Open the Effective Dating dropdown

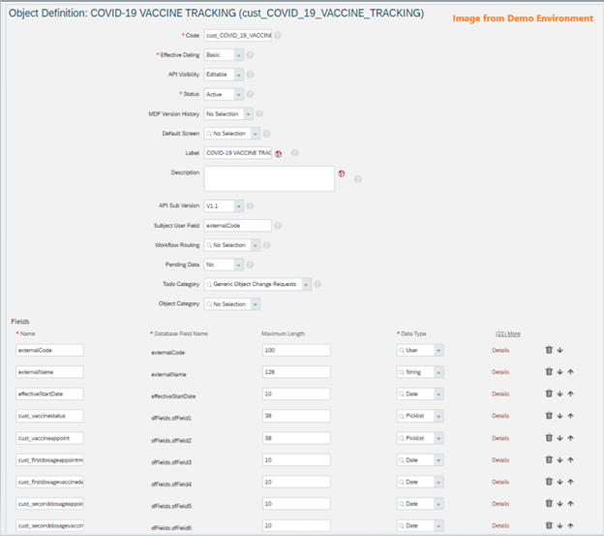[238, 55]
